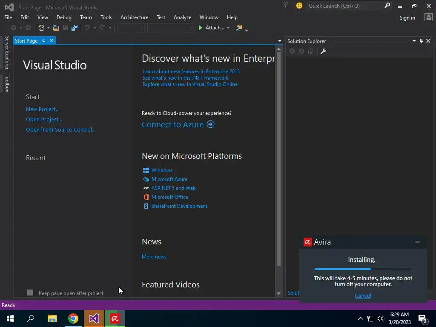Open the Attach button dropdown arrow
436x327 pixels.
(x=228, y=28)
